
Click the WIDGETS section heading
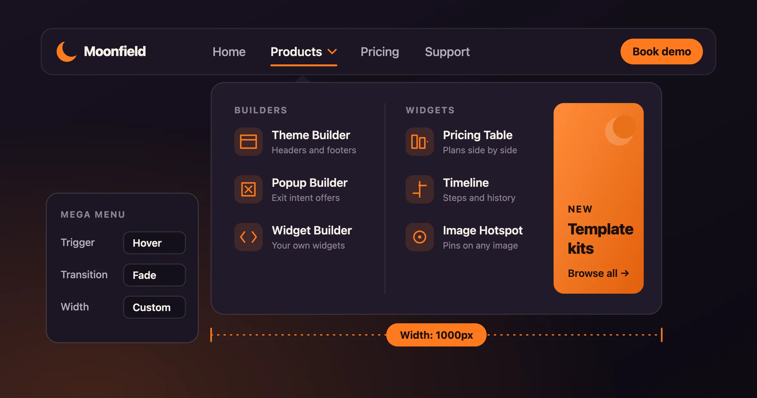click(430, 110)
